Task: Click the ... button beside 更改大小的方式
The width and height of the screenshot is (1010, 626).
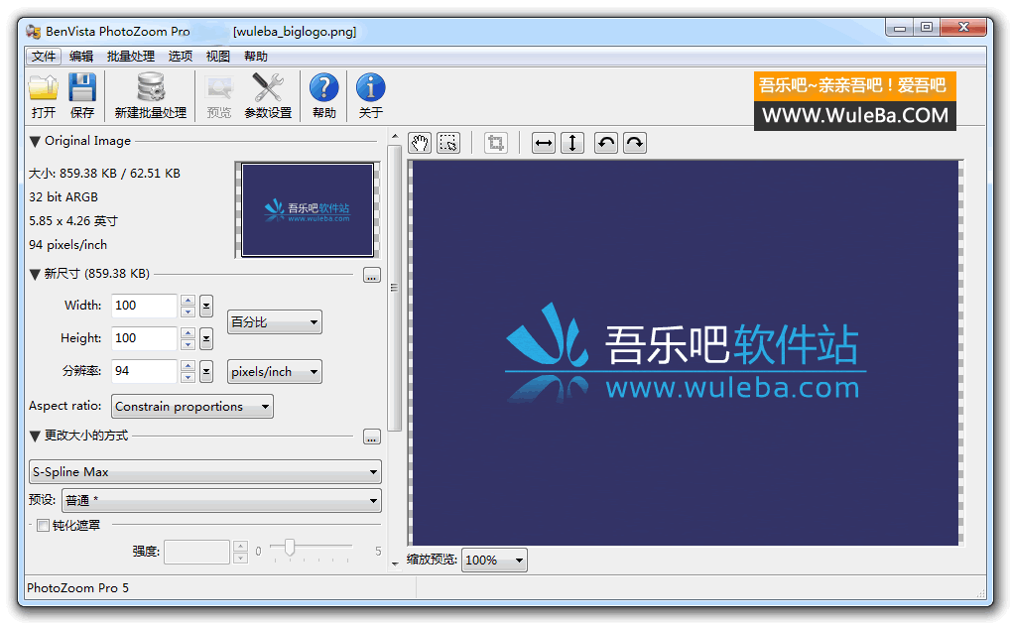Action: [372, 437]
